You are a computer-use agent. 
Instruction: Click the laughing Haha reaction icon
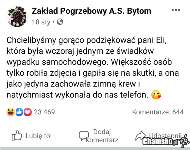(10, 112)
